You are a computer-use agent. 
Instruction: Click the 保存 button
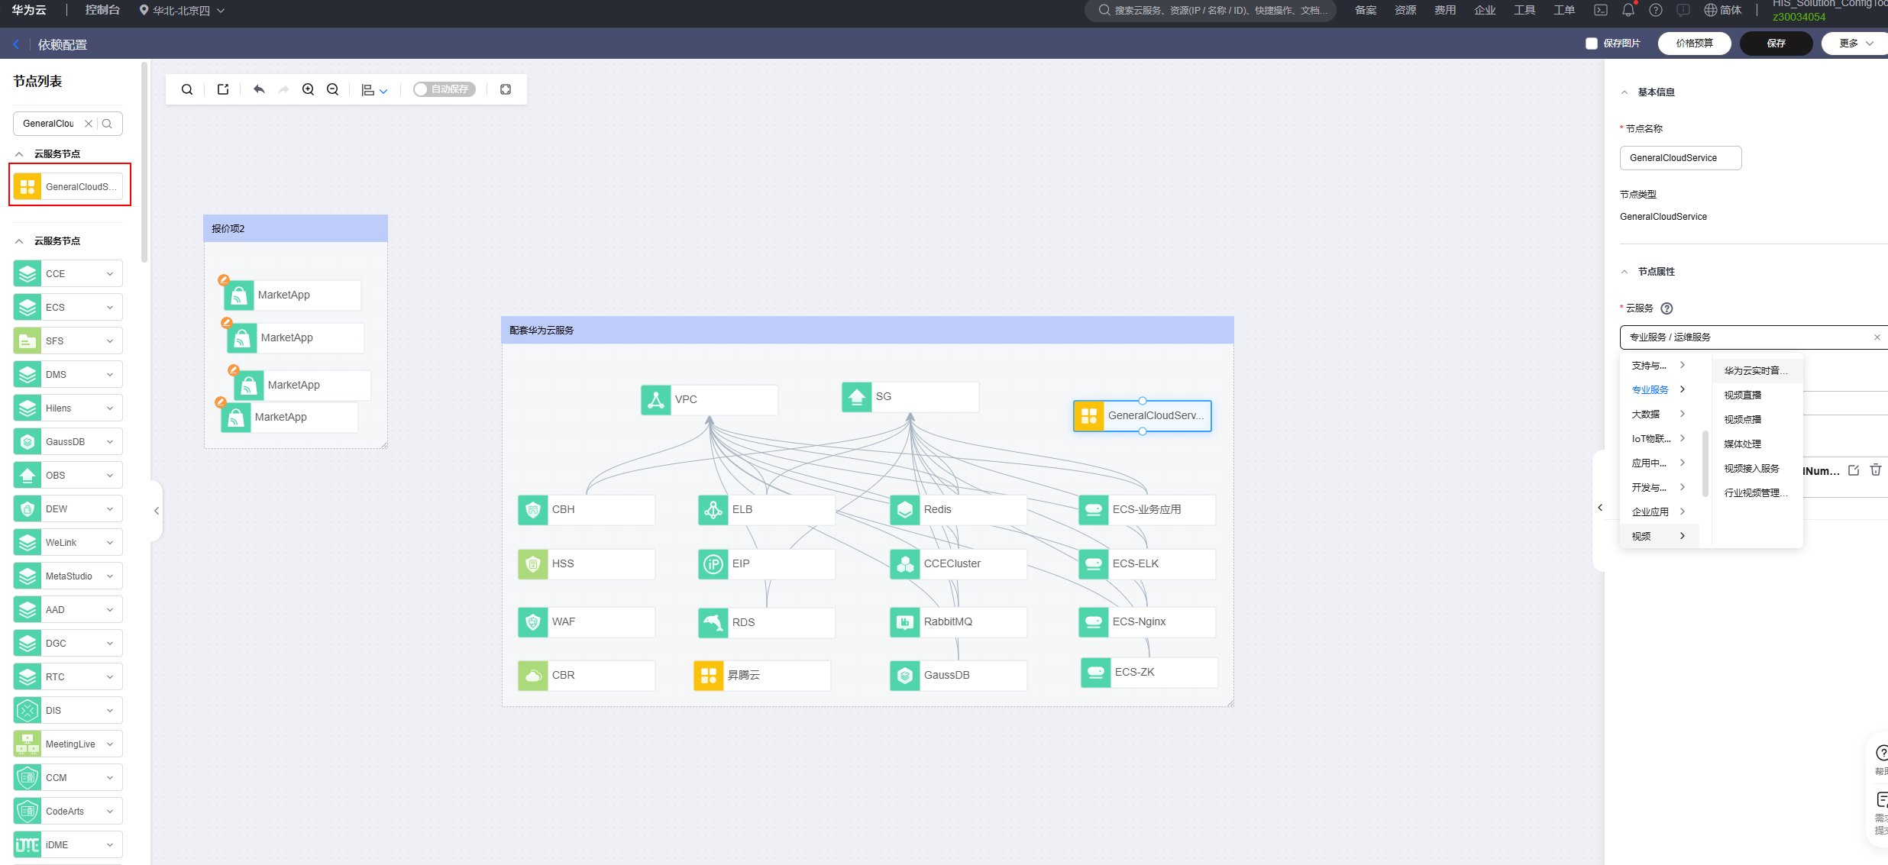(x=1776, y=44)
